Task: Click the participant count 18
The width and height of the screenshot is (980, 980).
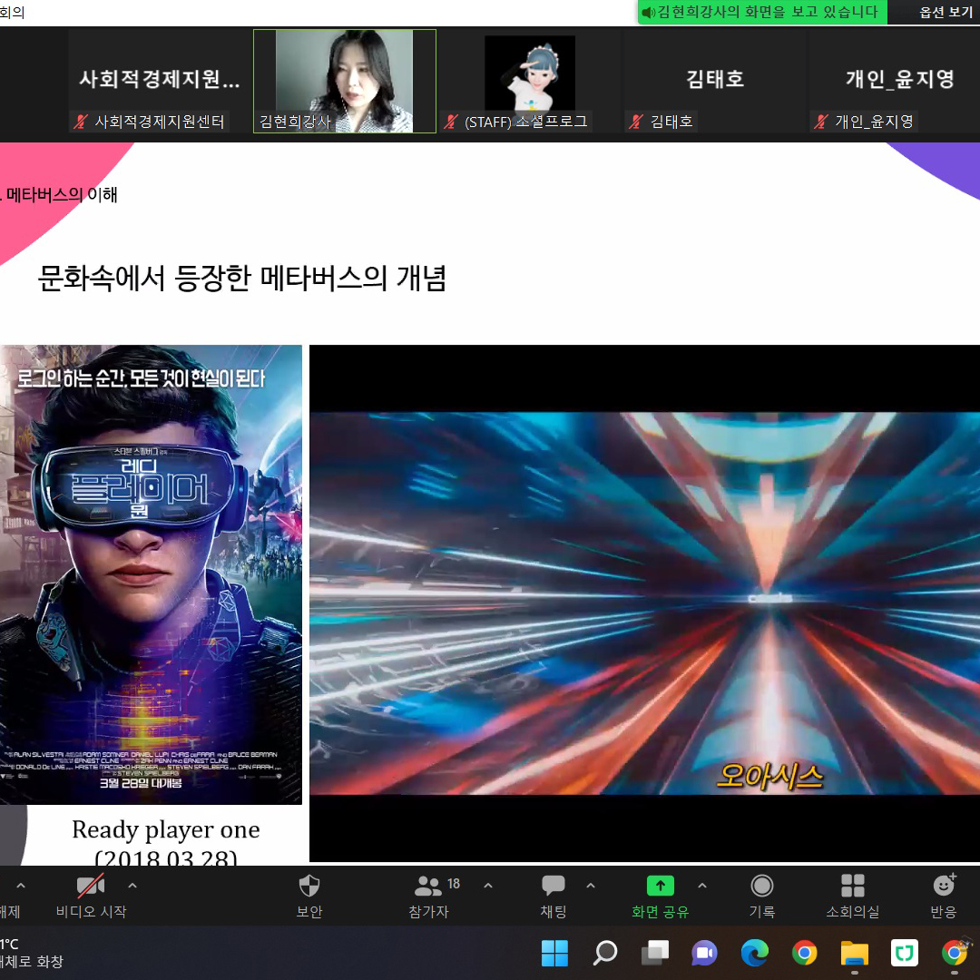Action: click(x=454, y=884)
